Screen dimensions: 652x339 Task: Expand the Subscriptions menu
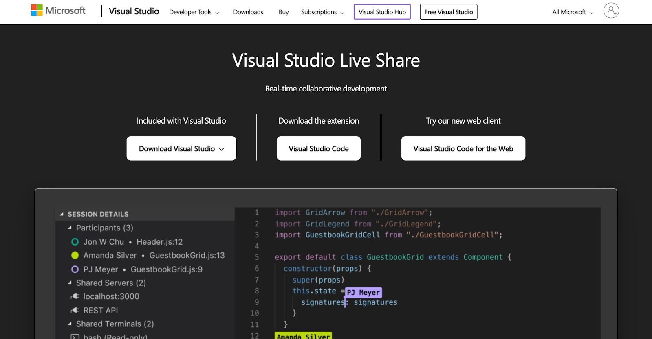[x=322, y=12]
